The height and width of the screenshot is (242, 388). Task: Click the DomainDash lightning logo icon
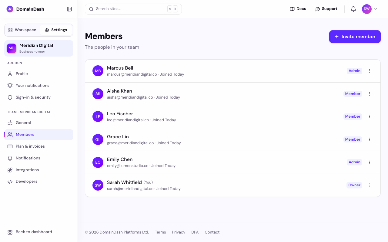10,9
